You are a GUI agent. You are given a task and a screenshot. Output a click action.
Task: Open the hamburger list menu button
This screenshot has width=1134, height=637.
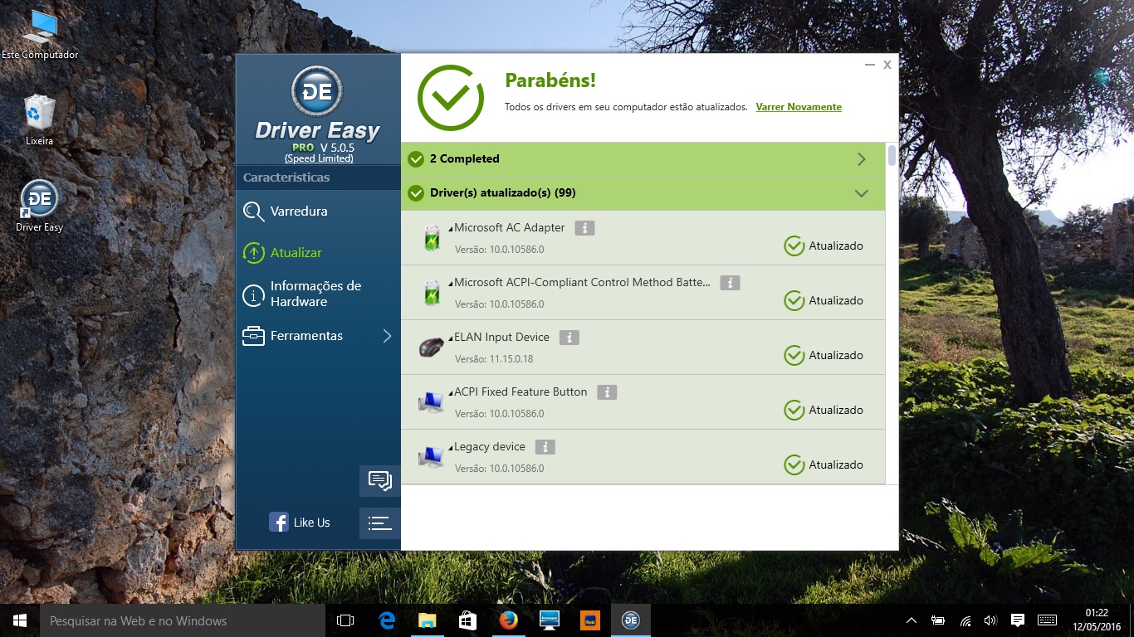point(380,523)
